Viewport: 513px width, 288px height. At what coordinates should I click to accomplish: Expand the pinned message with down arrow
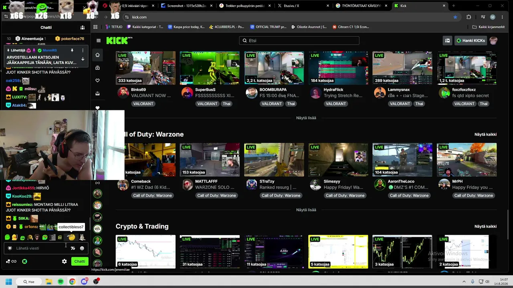pyautogui.click(x=83, y=59)
